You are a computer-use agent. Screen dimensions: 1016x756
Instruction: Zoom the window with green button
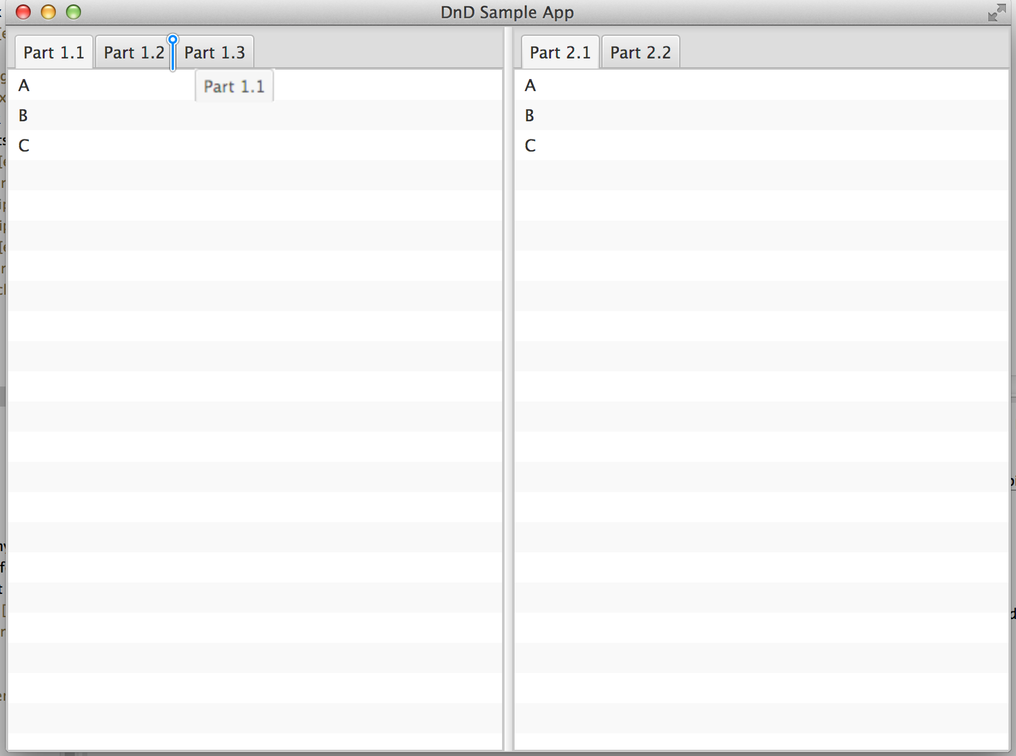click(74, 12)
